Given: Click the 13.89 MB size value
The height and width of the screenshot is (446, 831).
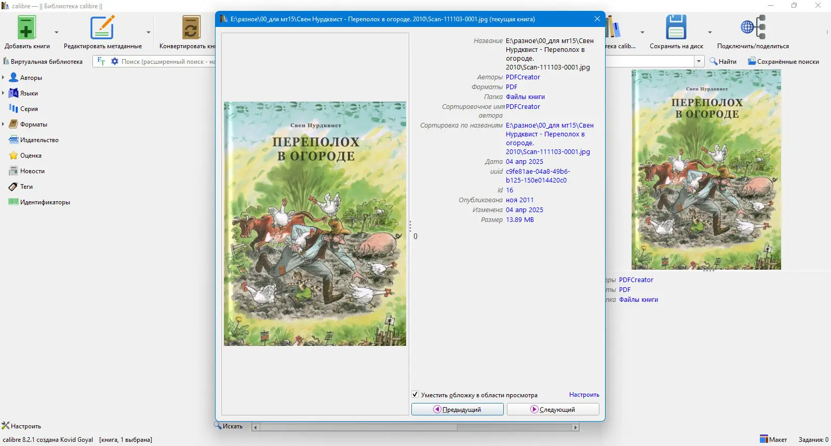Looking at the screenshot, I should [x=520, y=220].
